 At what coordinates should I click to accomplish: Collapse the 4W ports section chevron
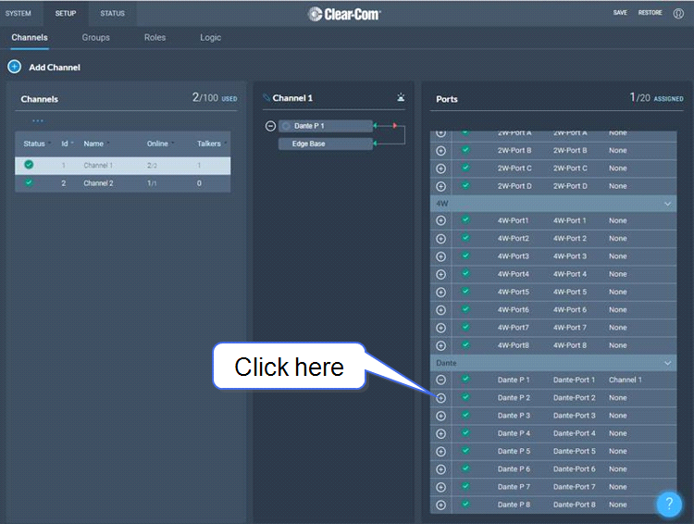tap(667, 203)
